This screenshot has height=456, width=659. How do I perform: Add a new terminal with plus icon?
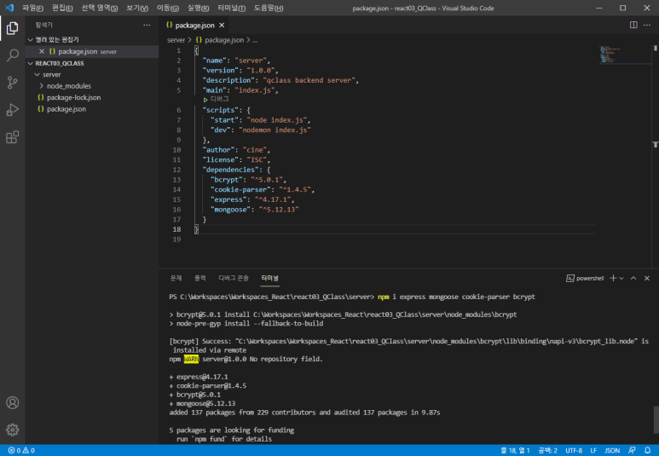613,278
